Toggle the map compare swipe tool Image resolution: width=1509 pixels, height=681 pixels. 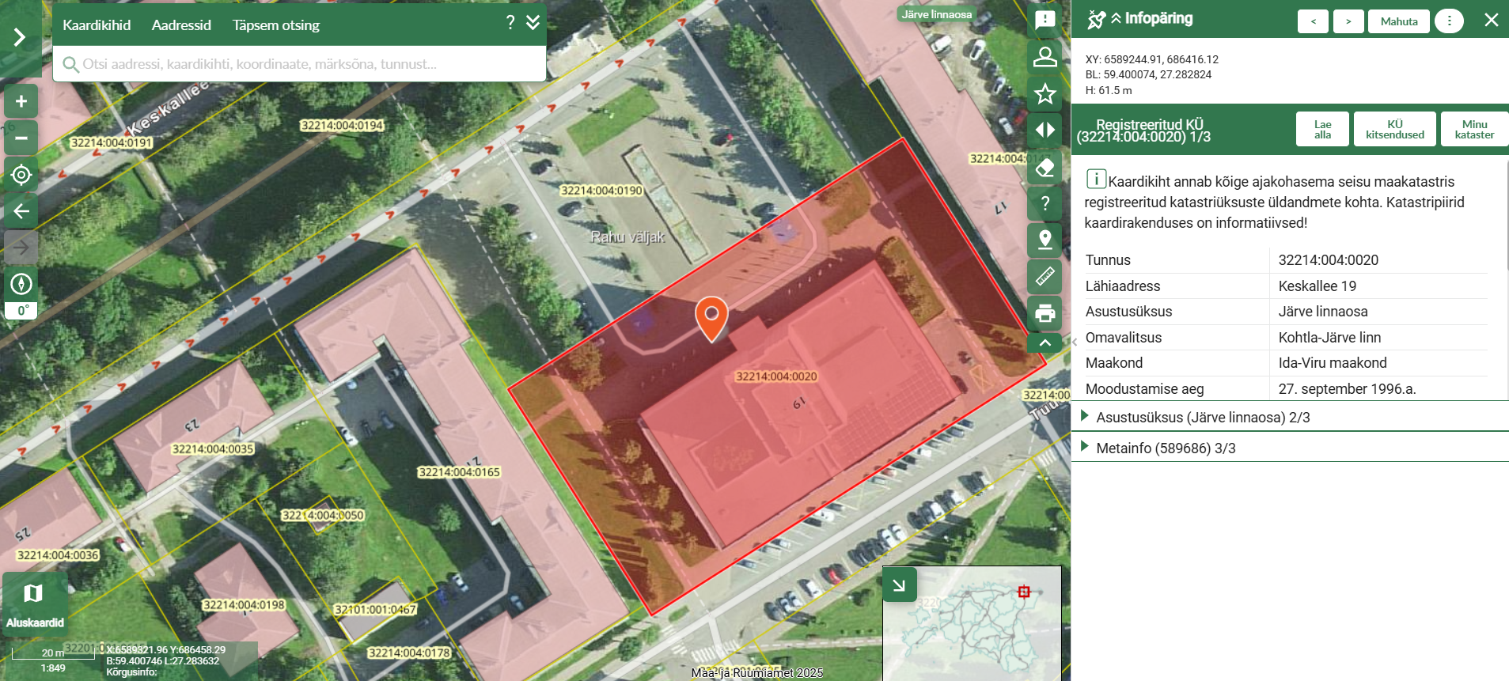tap(1045, 131)
